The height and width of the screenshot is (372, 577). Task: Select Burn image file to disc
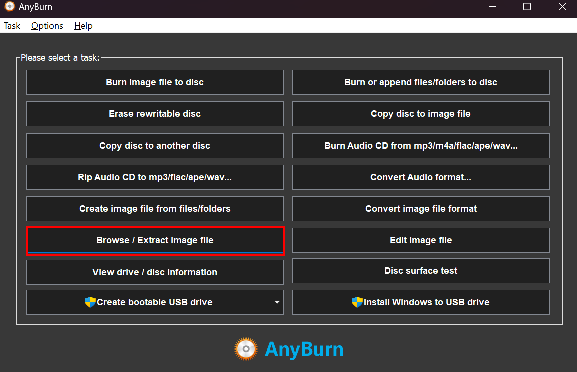(155, 82)
